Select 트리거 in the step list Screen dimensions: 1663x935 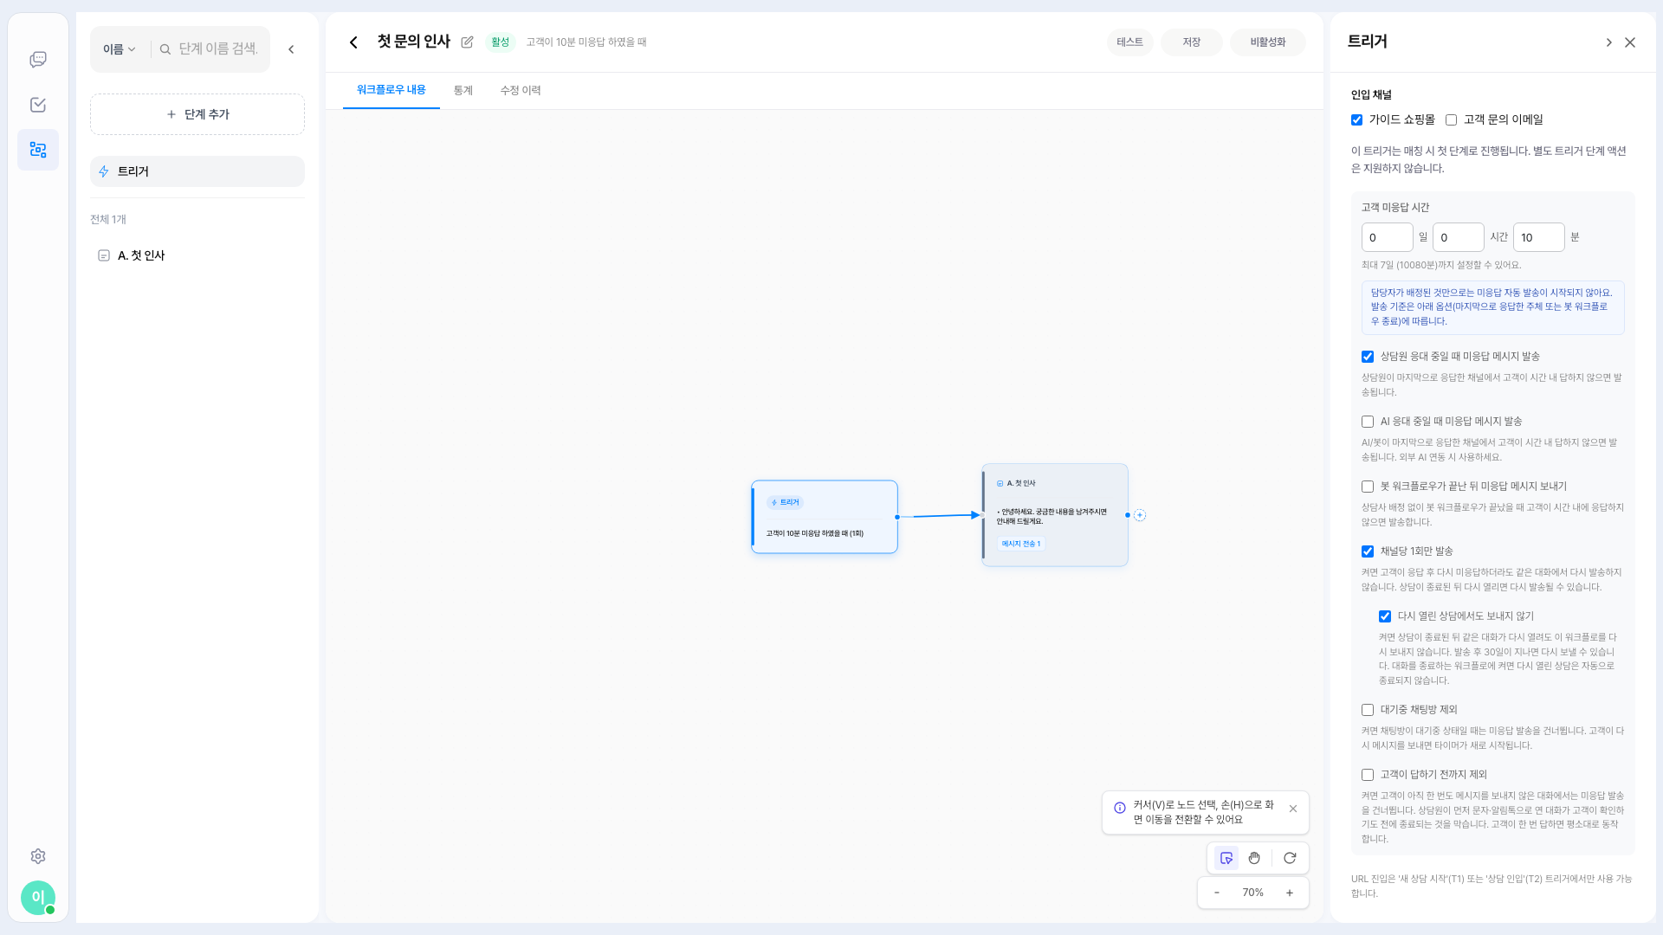click(197, 171)
